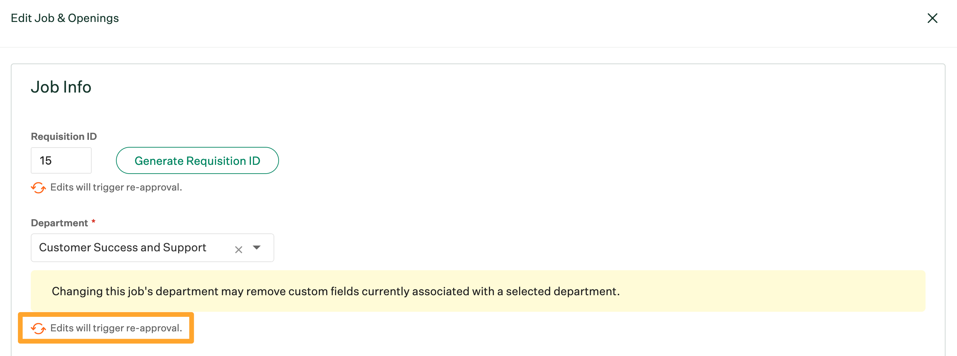Viewport: 957px width, 356px height.
Task: Click the red required asterisk beside Department
Action: 94,222
